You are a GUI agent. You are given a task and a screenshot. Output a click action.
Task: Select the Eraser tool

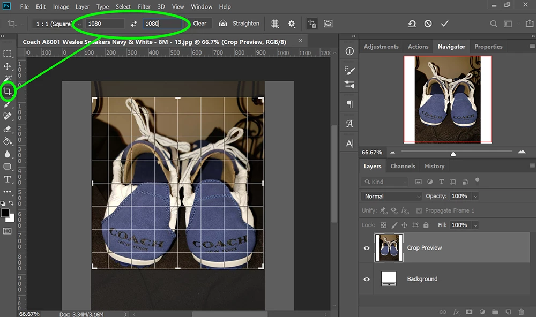(7, 129)
